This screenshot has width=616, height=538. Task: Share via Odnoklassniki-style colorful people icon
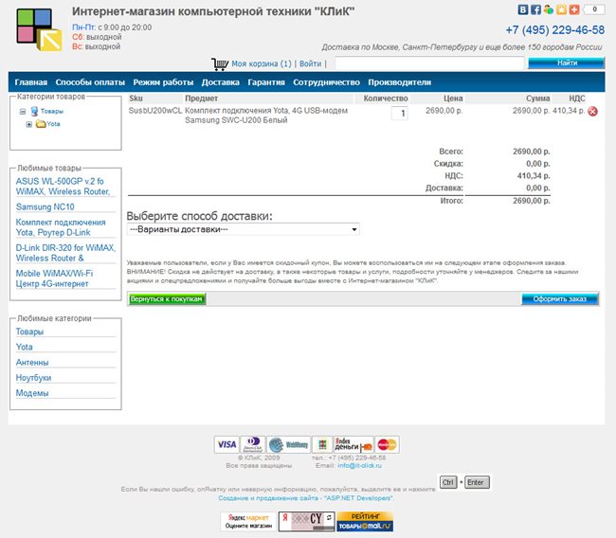pos(549,9)
